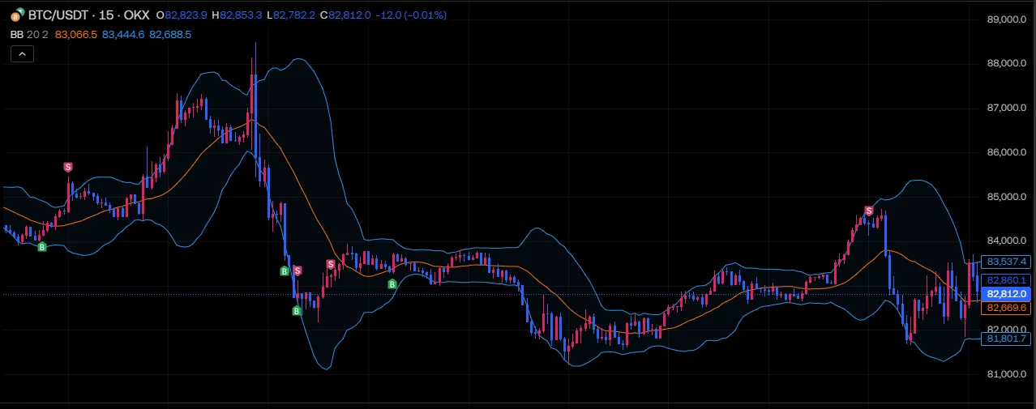Viewport: 1036px width, 409px height.
Task: Click the 89,000.0 label on the price axis
Action: [1008, 19]
